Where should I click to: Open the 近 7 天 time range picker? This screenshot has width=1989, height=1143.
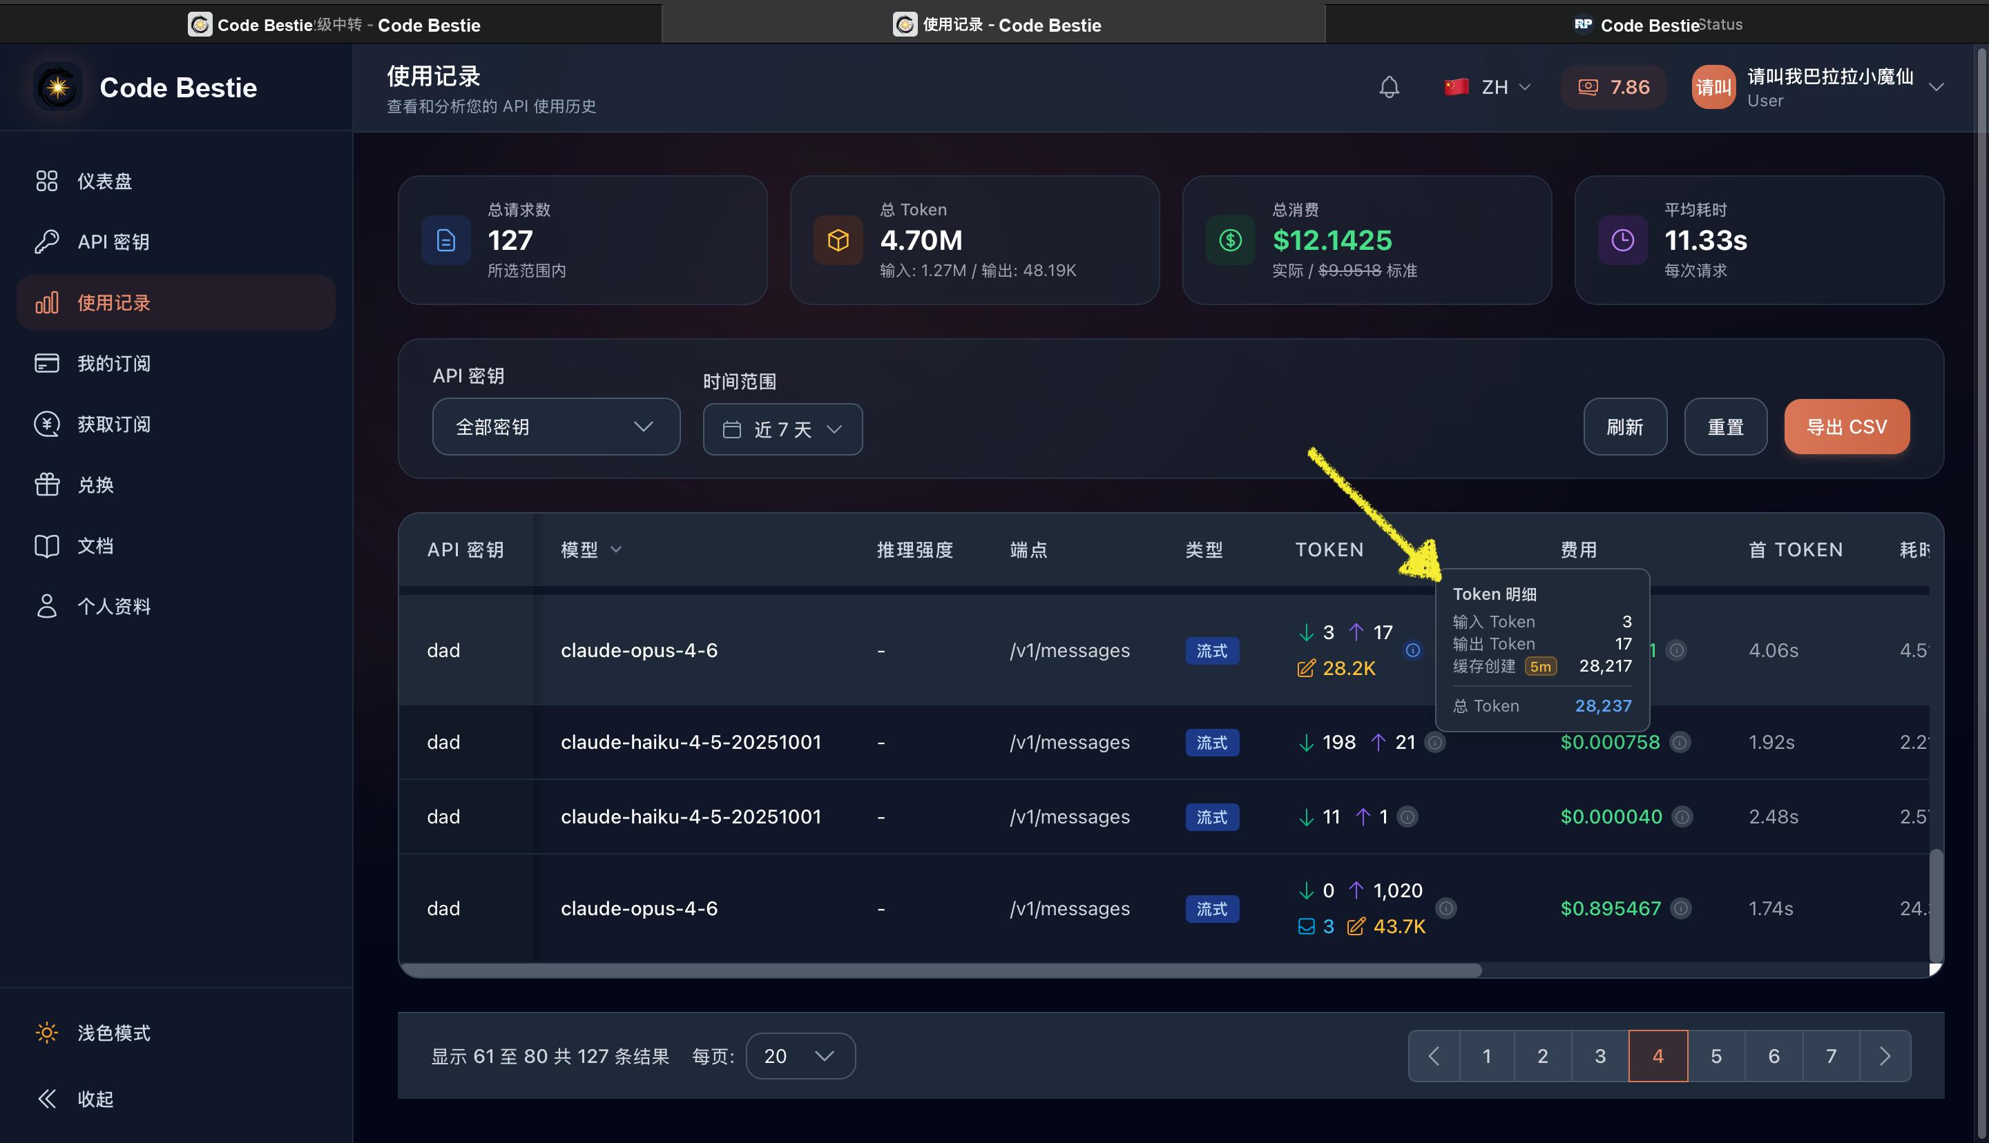click(x=782, y=429)
